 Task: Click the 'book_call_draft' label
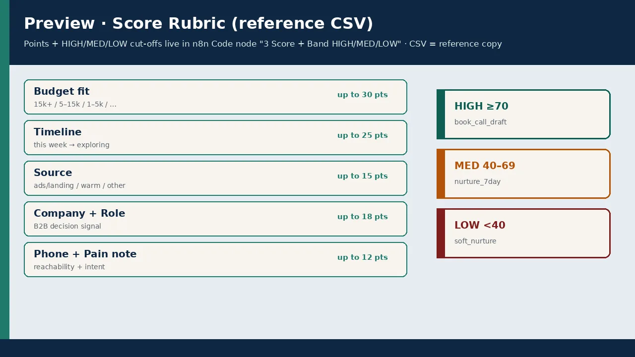(480, 122)
